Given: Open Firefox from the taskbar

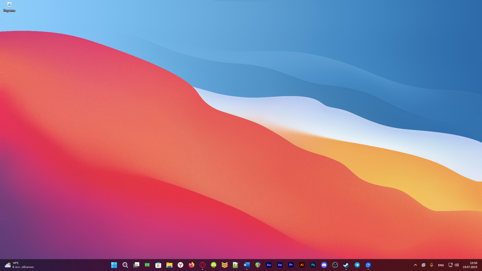Looking at the screenshot, I should click(x=191, y=265).
